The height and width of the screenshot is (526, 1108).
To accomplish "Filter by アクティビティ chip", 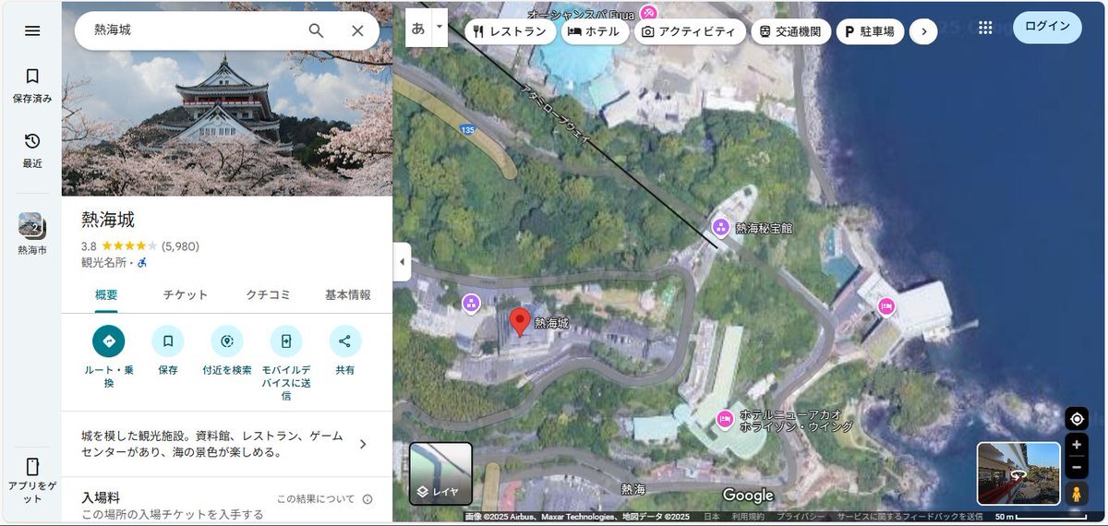I will pos(690,31).
